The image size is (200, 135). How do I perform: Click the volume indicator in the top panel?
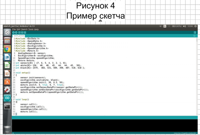(184, 26)
